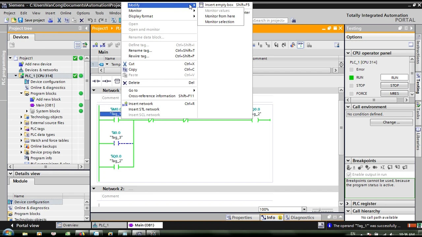Click the RUN button in CPU panel
The width and height of the screenshot is (422, 237).
(x=395, y=78)
